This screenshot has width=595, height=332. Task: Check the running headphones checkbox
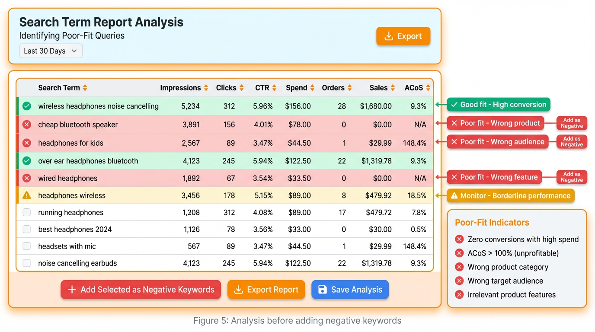tap(26, 212)
